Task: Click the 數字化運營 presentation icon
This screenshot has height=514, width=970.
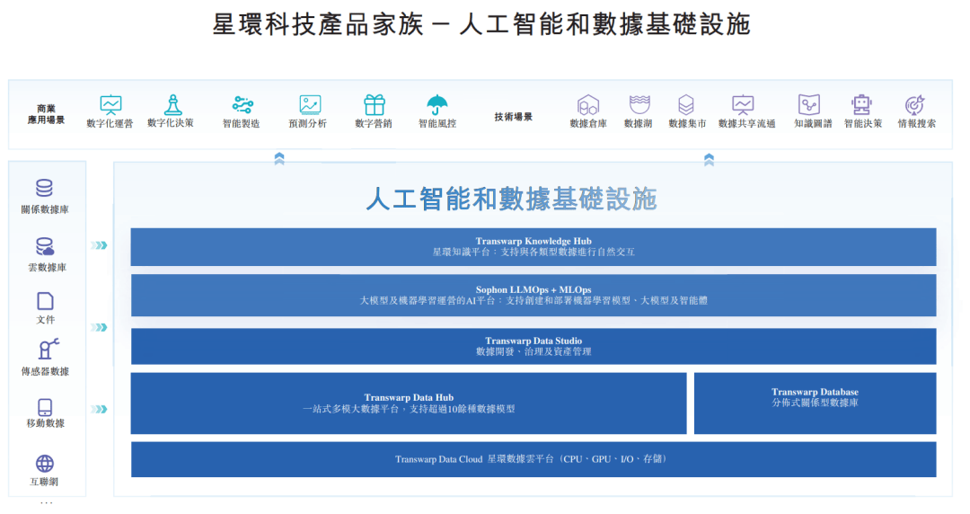Action: coord(110,104)
